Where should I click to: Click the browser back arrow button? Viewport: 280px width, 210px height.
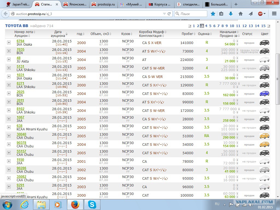(5, 14)
